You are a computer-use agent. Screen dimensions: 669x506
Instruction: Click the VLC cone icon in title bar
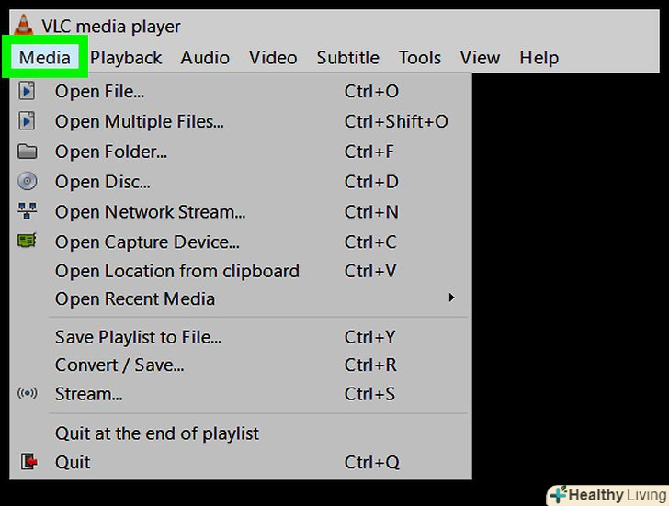pos(25,26)
